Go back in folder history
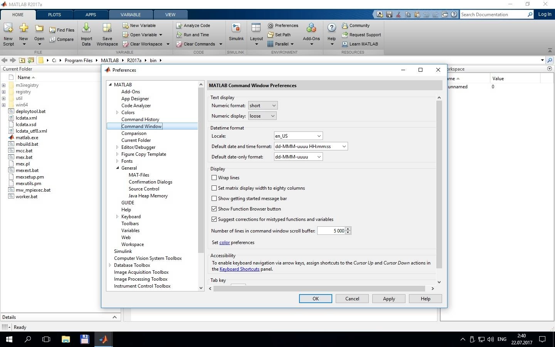 (4, 60)
